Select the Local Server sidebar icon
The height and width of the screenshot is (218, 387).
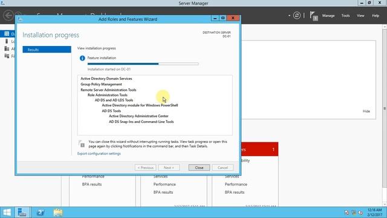point(7,41)
